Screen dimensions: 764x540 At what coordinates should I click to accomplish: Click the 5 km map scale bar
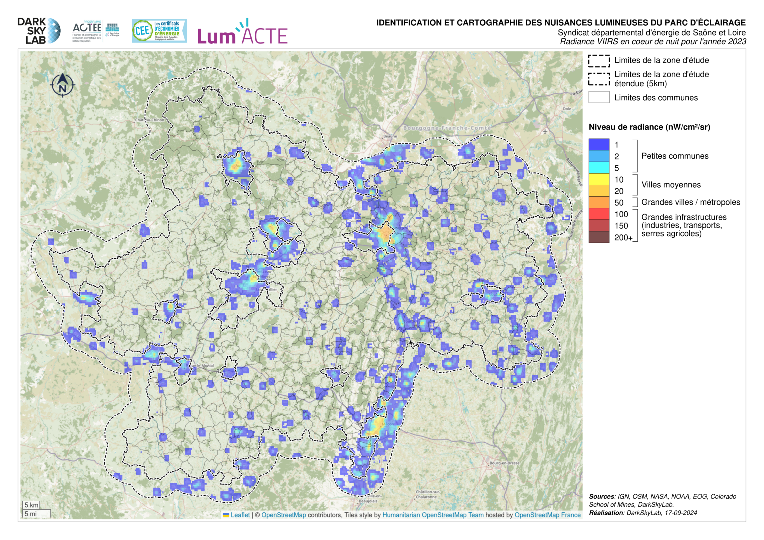(32, 505)
